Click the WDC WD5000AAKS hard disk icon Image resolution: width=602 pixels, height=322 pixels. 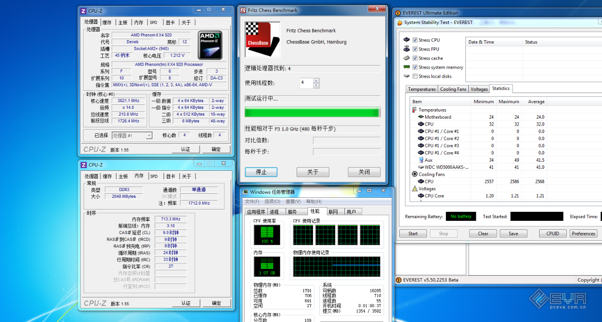point(421,167)
